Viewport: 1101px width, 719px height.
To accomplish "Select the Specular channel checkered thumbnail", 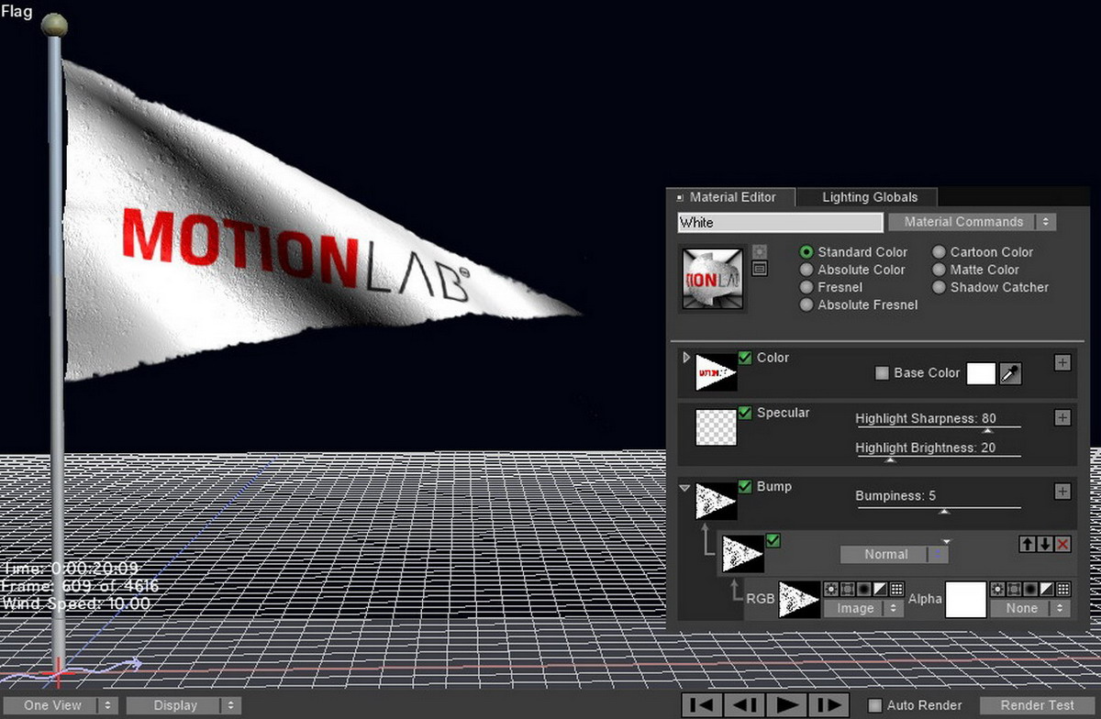I will tap(717, 426).
